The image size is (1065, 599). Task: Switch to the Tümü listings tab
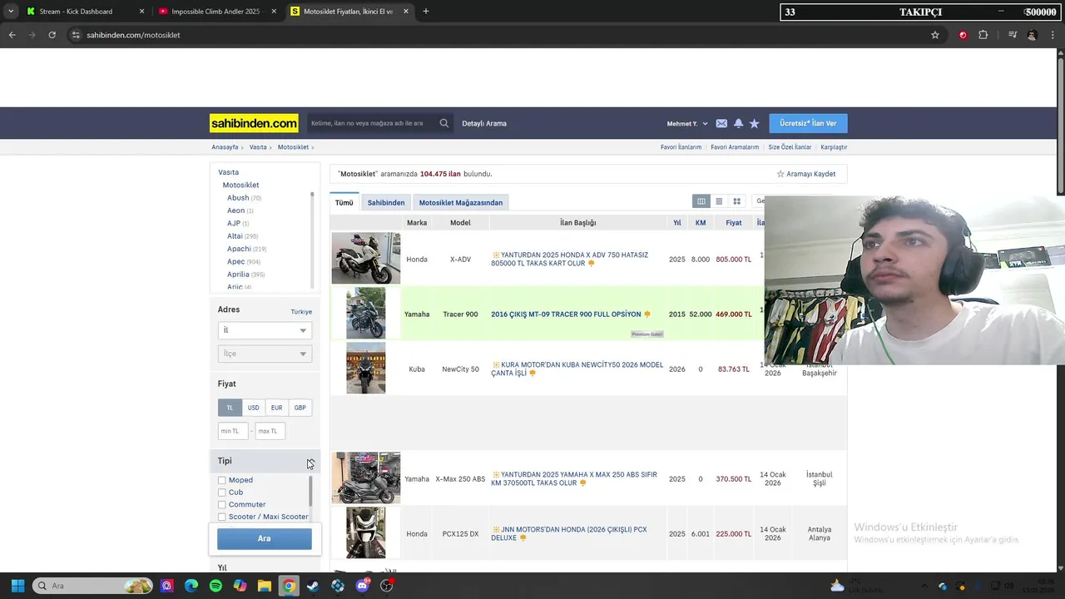click(344, 202)
